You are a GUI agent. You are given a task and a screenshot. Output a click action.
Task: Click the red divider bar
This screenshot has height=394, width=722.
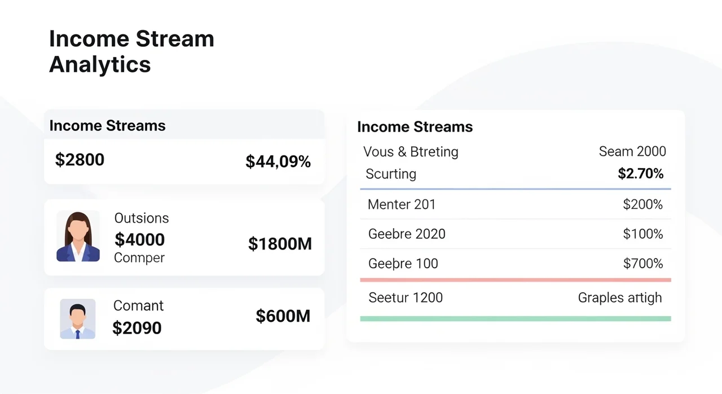click(515, 280)
